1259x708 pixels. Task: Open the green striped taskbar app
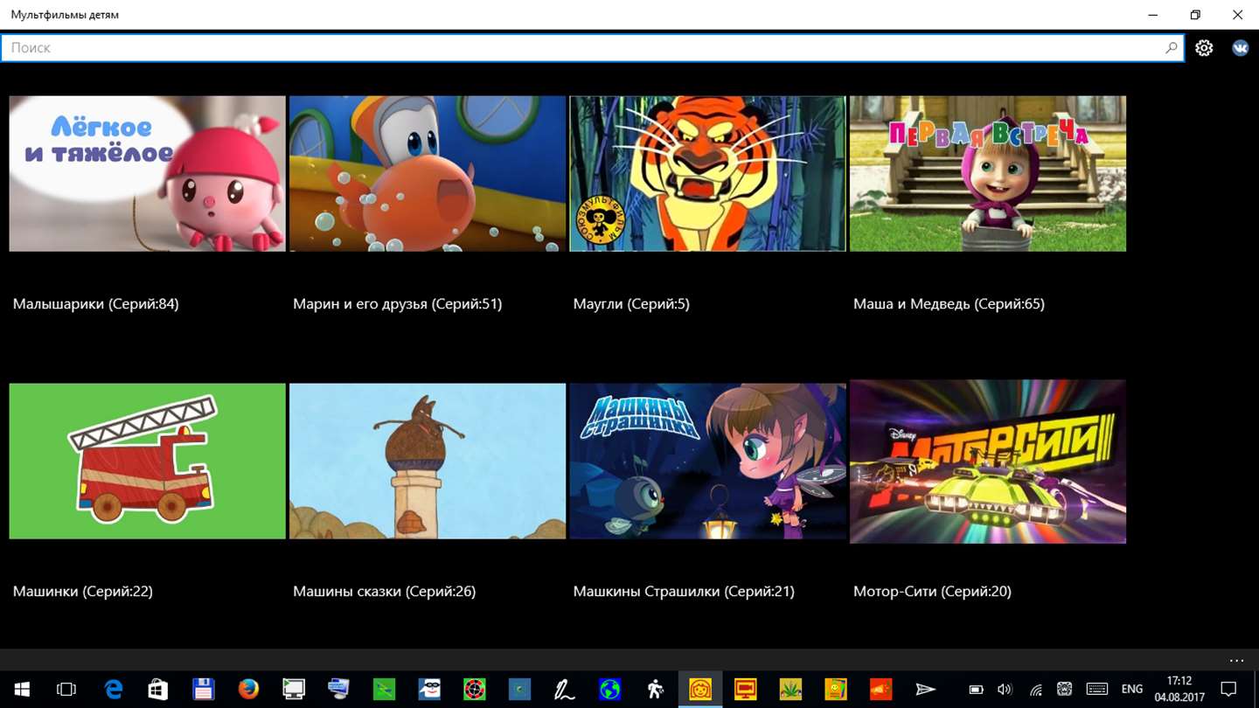pyautogui.click(x=384, y=690)
